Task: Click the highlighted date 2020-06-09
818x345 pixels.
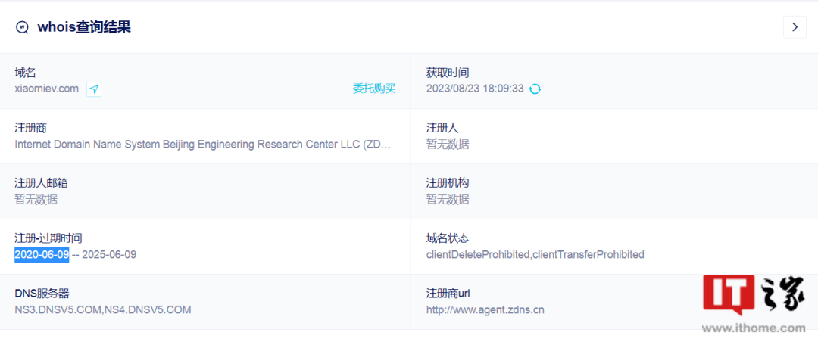Action: tap(42, 255)
